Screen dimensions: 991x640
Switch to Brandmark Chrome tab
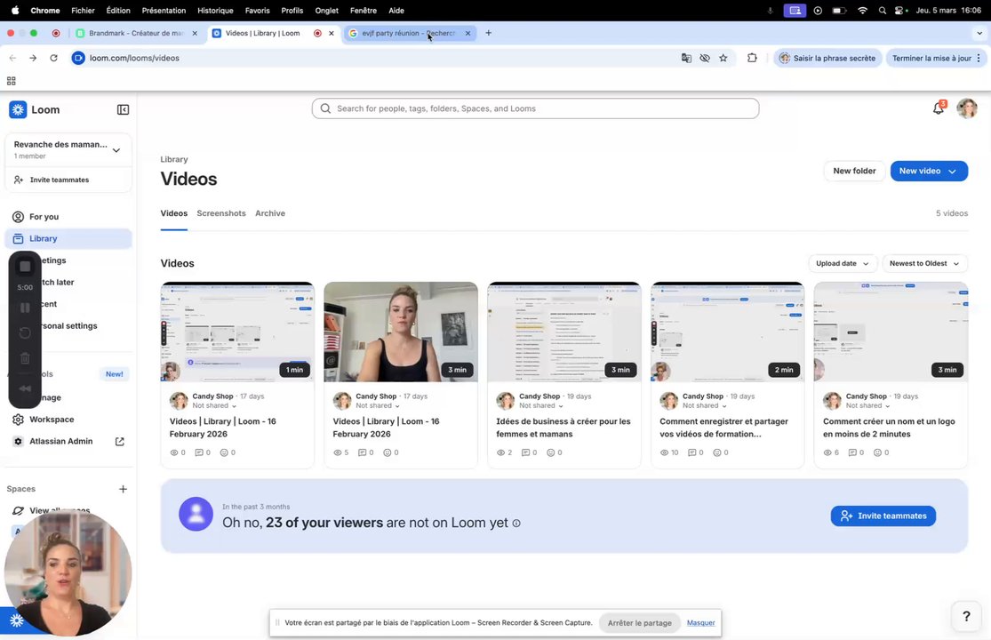point(136,33)
